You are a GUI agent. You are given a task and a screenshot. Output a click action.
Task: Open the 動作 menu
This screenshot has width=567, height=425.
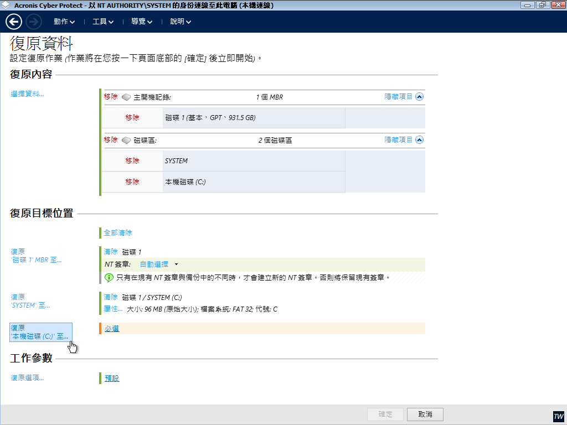tap(64, 22)
